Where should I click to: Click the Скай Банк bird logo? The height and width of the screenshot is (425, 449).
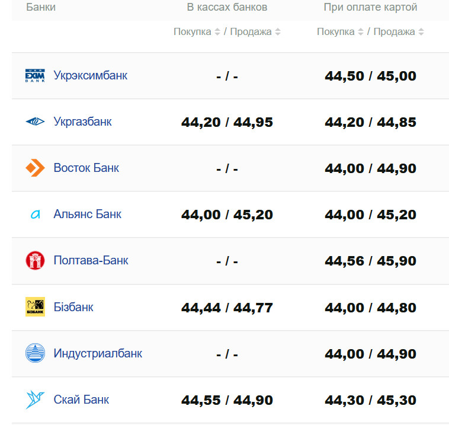[35, 400]
